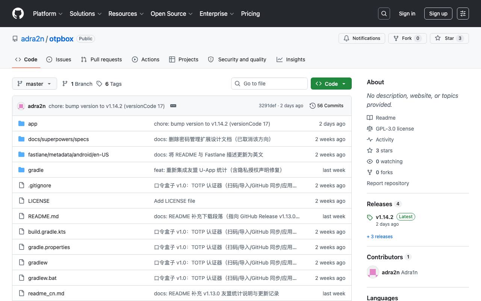Image resolution: width=481 pixels, height=301 pixels.
Task: Click the gradle folder icon
Action: (x=21, y=170)
